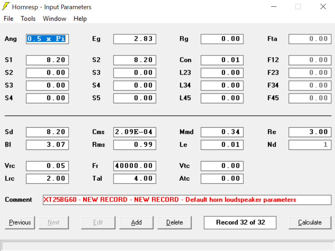Click the Bl field showing 3.07
The image size is (335, 251).
click(x=47, y=145)
